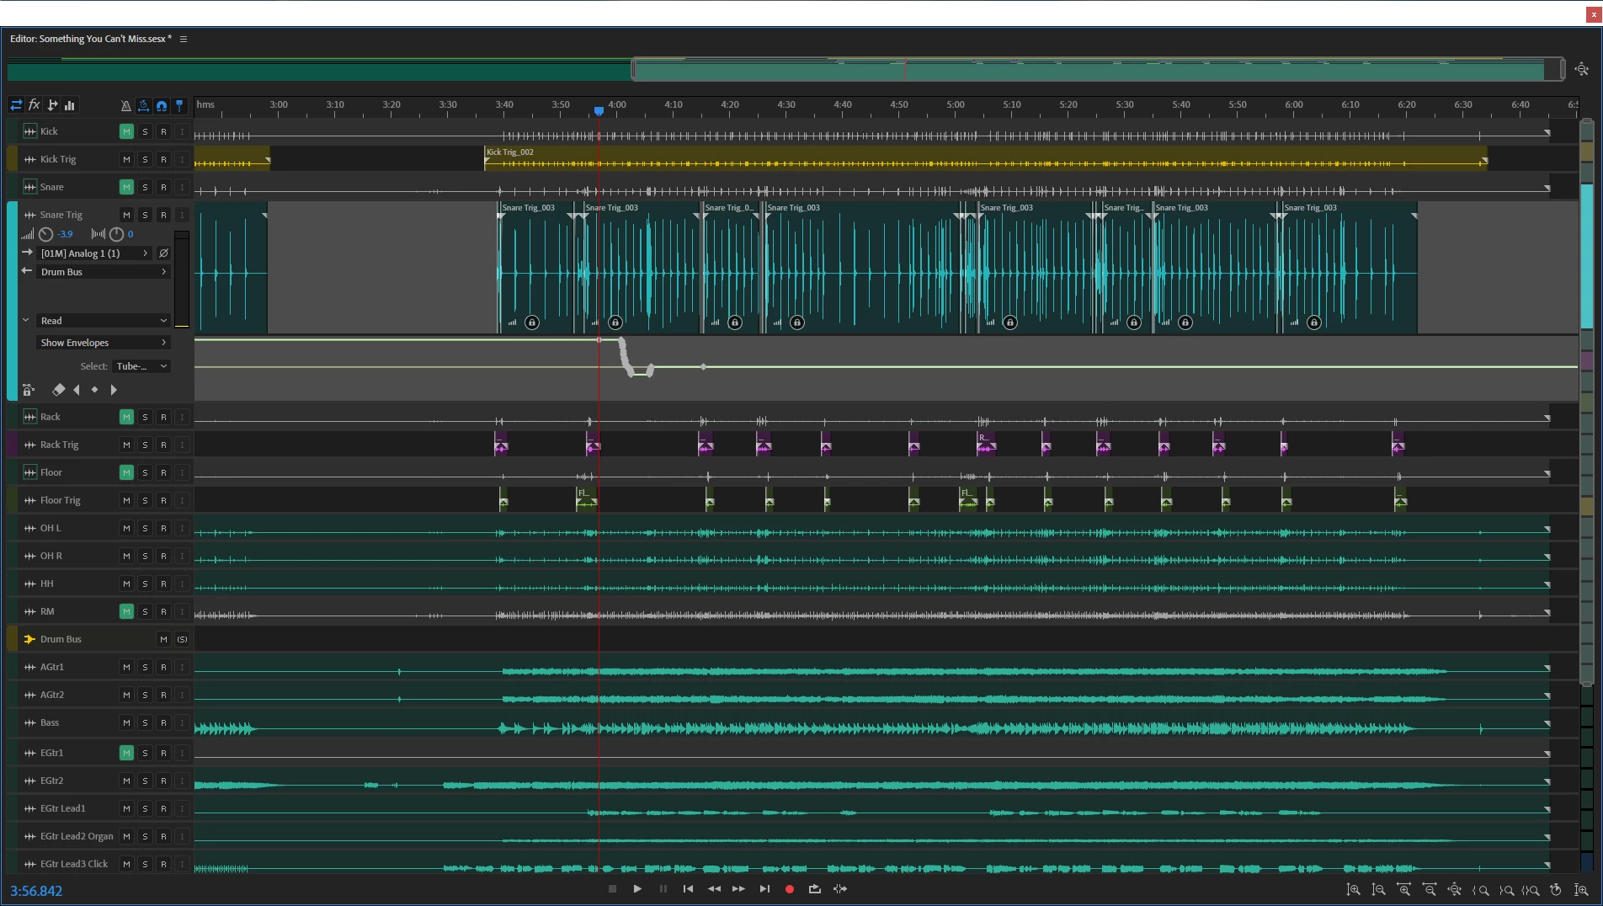Unmute the Snare track
This screenshot has height=906, width=1603.
126,188
